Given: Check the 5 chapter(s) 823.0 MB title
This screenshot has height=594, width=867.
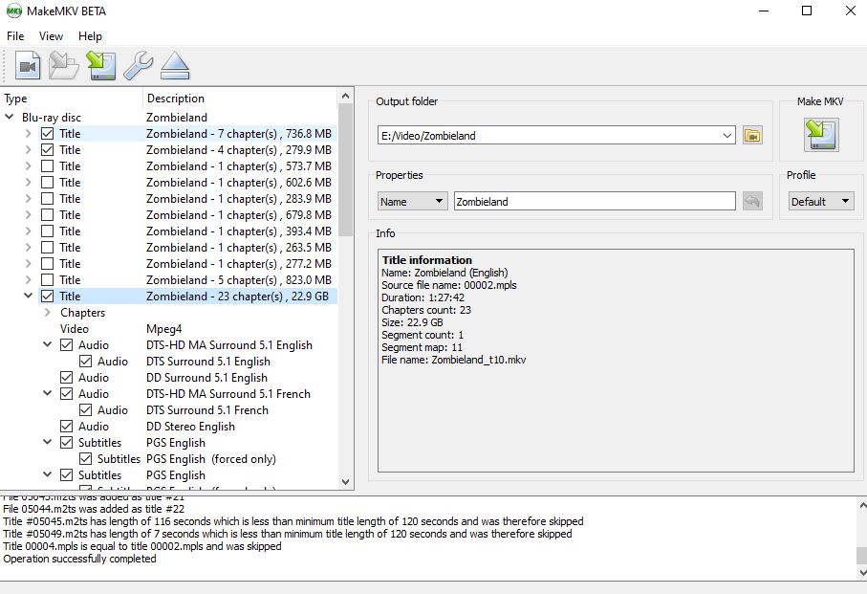Looking at the screenshot, I should click(48, 280).
